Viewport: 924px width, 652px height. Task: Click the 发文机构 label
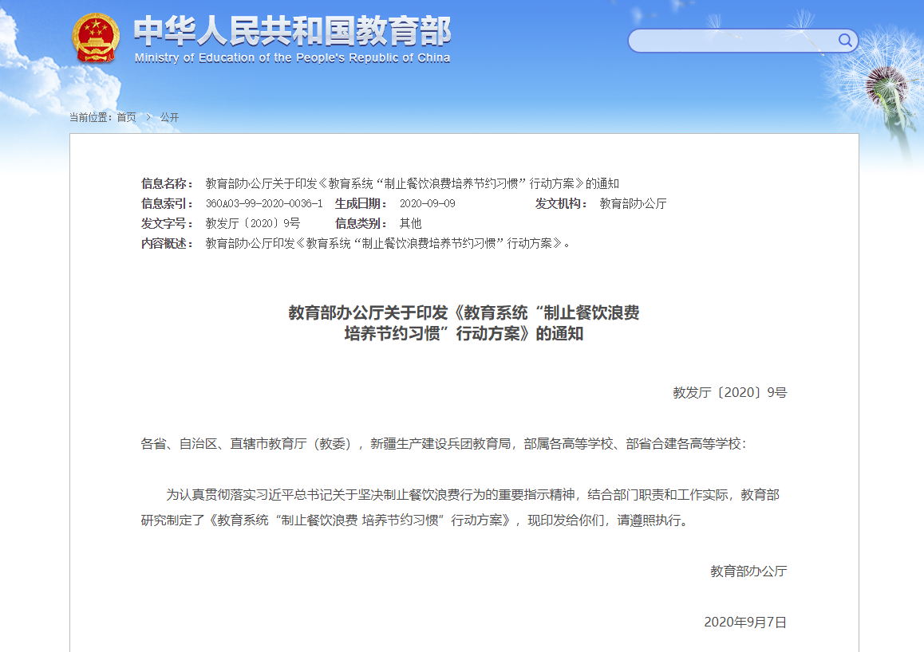pos(561,203)
